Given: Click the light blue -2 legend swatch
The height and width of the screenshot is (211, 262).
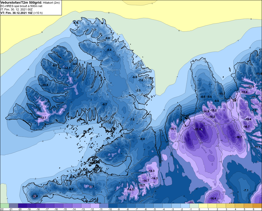Looking at the screenshot, I should [x=185, y=205].
